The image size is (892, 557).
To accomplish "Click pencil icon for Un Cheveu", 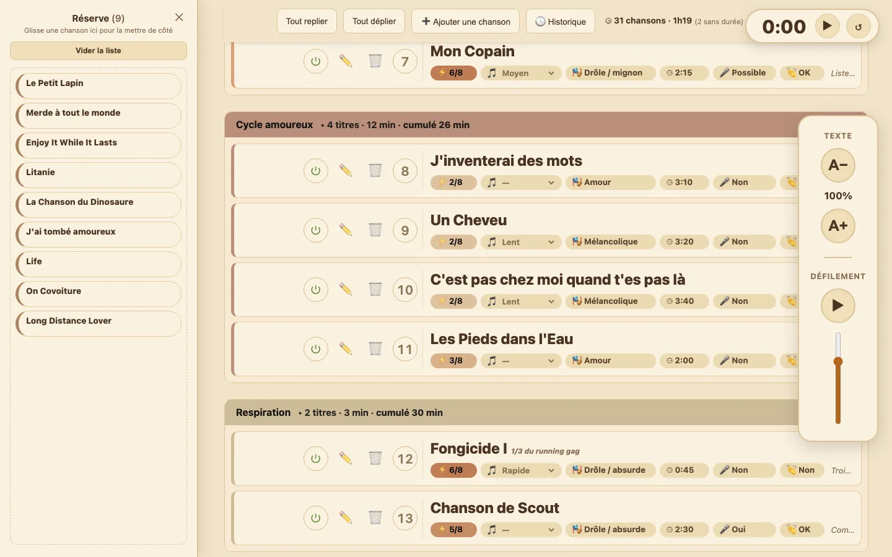I will 346,230.
